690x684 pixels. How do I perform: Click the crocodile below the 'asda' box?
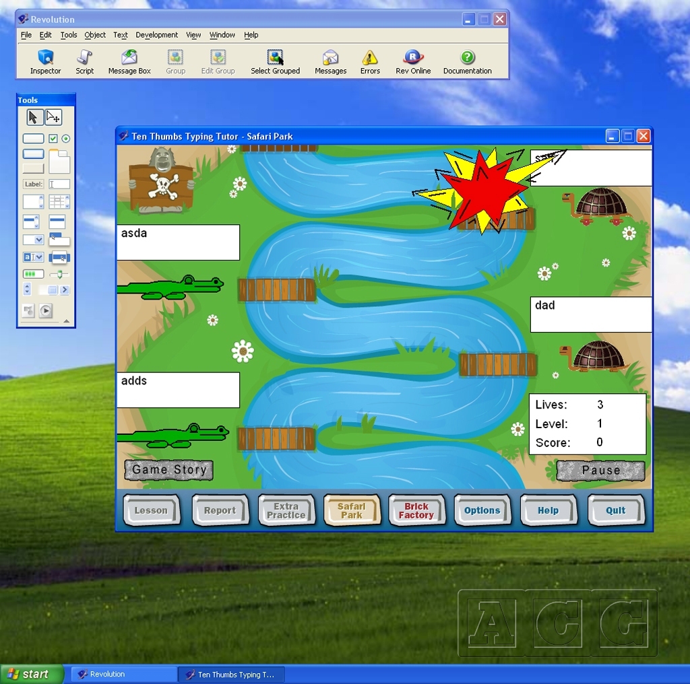(x=171, y=287)
